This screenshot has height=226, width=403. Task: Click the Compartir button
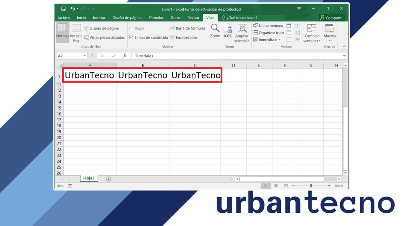coord(332,17)
